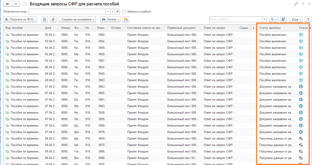The image size is (312, 165).
Task: Go forward with the right arrow button
Action: tap(16, 4)
